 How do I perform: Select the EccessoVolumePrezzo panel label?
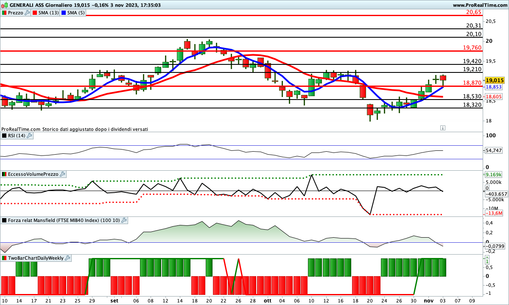33,174
